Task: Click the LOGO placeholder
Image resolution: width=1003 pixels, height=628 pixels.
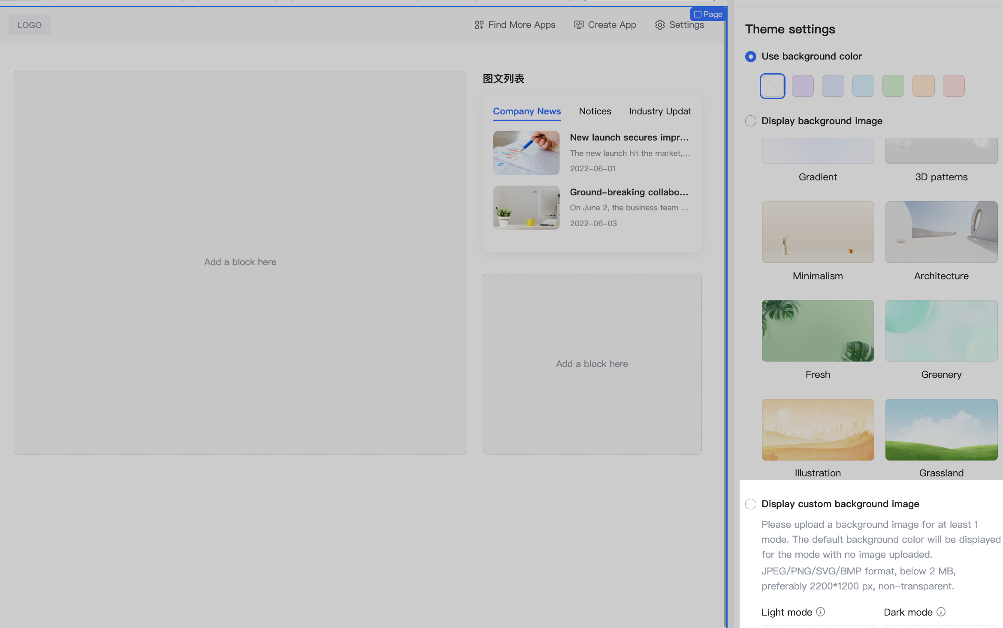Action: click(x=29, y=25)
